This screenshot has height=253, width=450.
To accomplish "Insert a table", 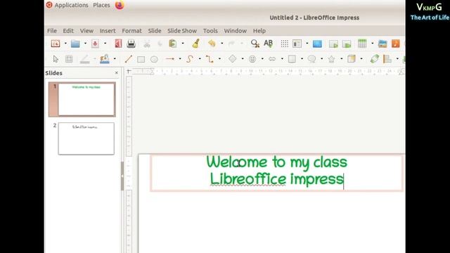I will click(362, 44).
